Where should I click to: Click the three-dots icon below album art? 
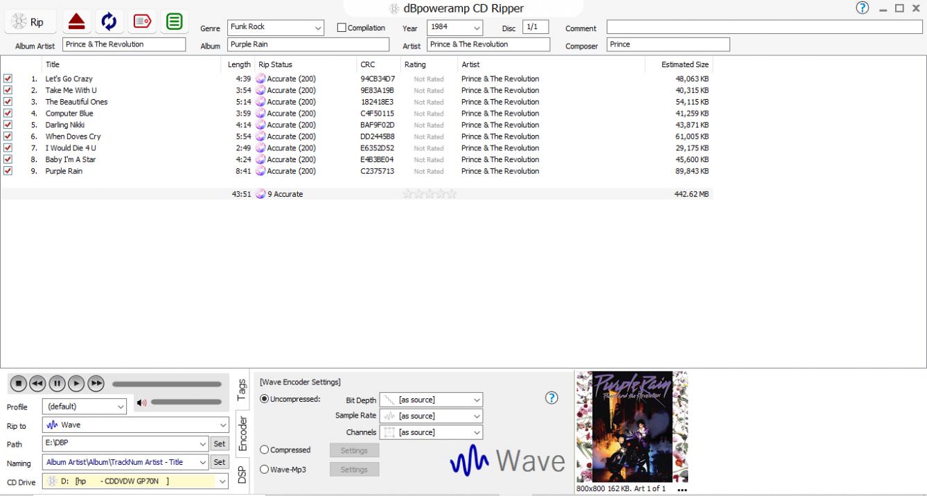[682, 490]
